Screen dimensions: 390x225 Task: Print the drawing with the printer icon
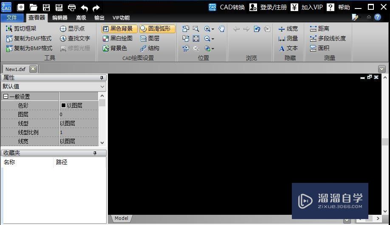coord(72,8)
